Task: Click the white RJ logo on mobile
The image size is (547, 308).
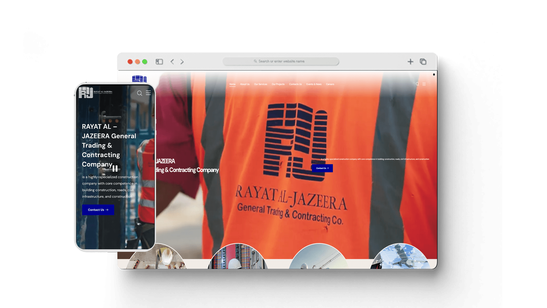Action: [x=86, y=92]
